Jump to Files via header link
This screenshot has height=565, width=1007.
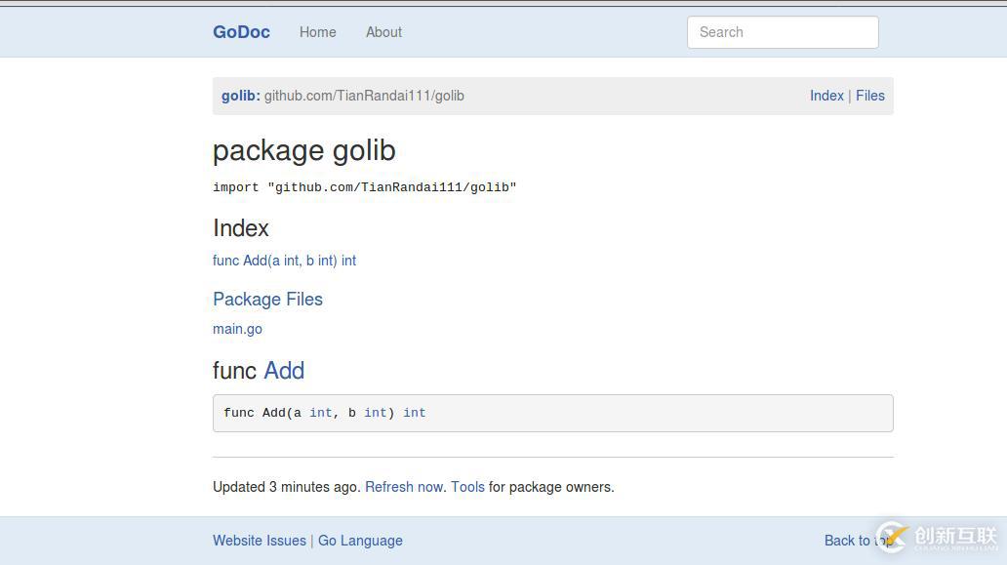(869, 96)
